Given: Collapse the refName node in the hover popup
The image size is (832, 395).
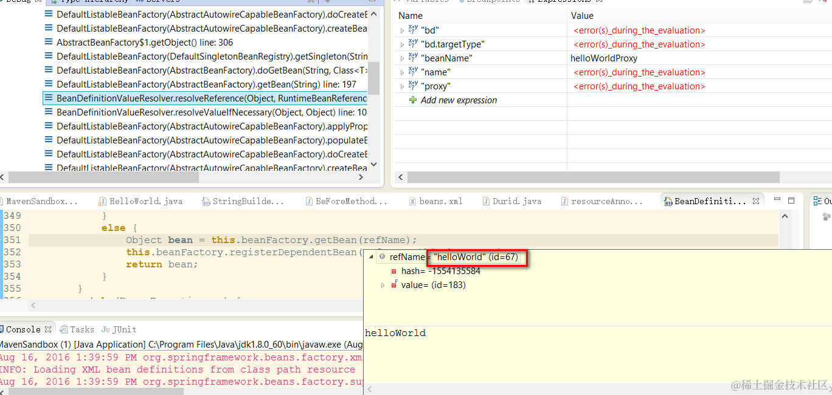Looking at the screenshot, I should pos(372,257).
